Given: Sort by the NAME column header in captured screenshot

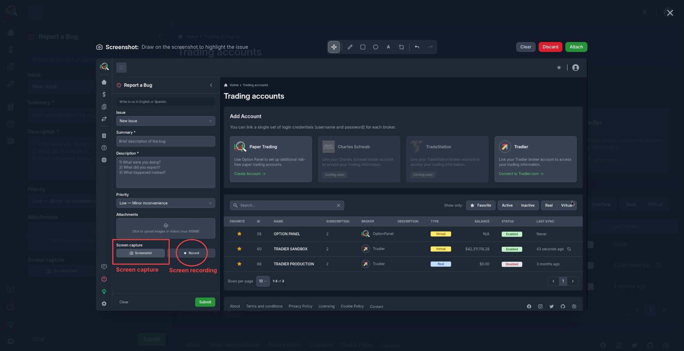Looking at the screenshot, I should click(278, 221).
